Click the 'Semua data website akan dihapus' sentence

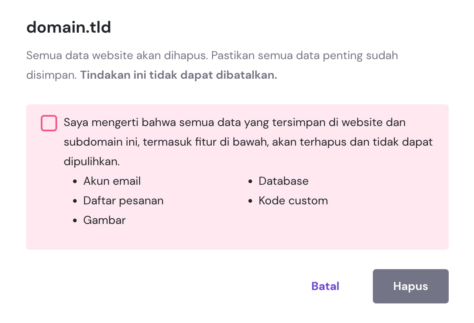(x=117, y=55)
